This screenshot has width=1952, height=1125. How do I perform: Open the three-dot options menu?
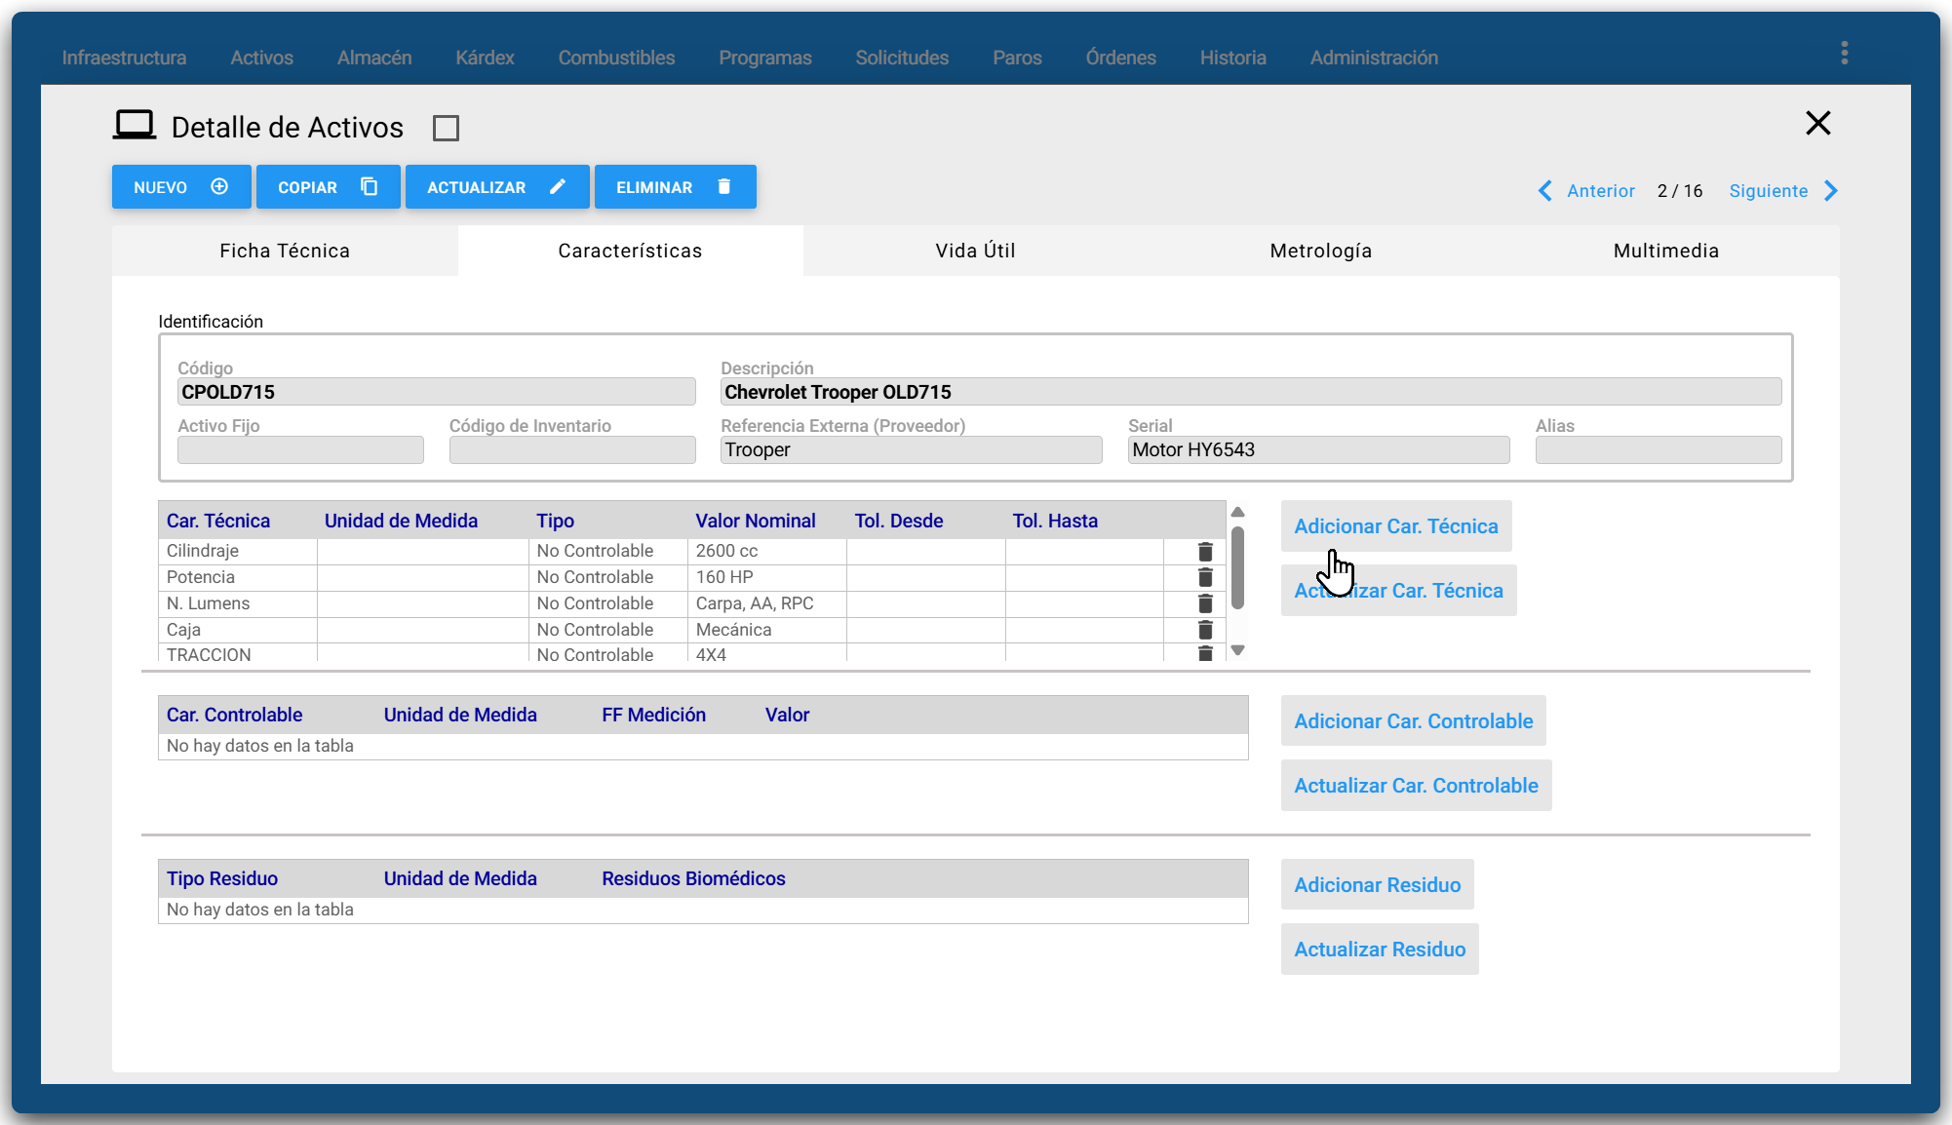pyautogui.click(x=1844, y=54)
